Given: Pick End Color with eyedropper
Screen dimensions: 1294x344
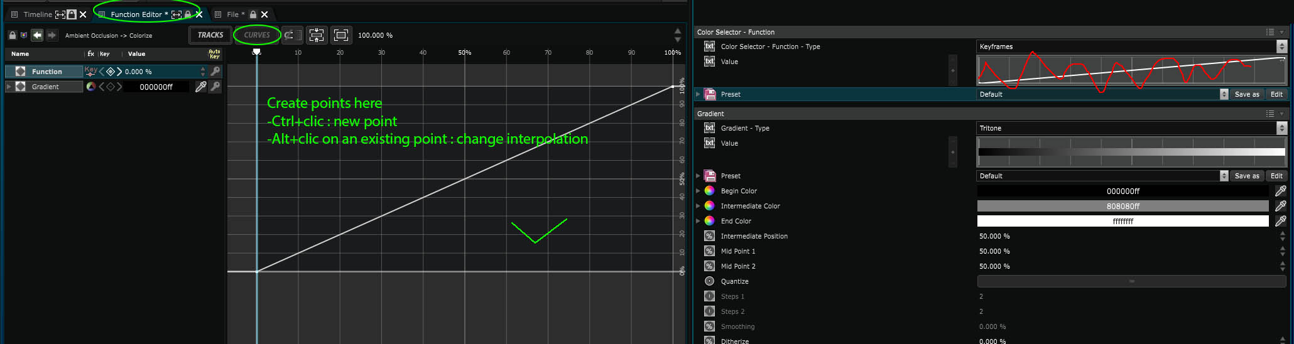Looking at the screenshot, I should [1280, 221].
